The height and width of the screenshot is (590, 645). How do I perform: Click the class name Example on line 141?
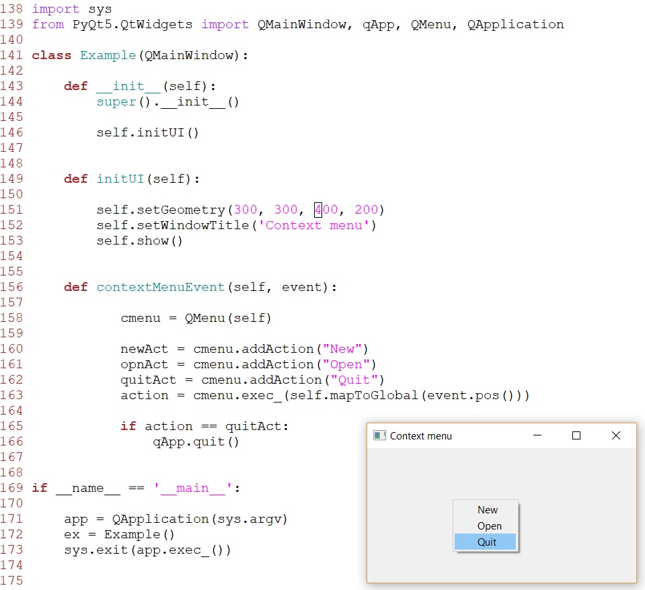click(x=108, y=56)
